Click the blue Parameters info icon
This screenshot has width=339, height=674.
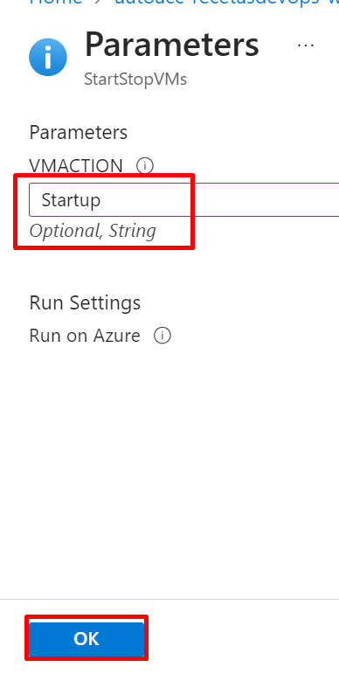pos(48,57)
